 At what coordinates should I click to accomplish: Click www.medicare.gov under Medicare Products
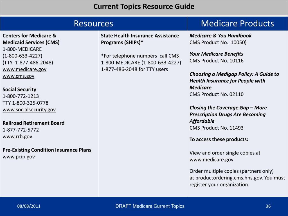tap(211, 160)
